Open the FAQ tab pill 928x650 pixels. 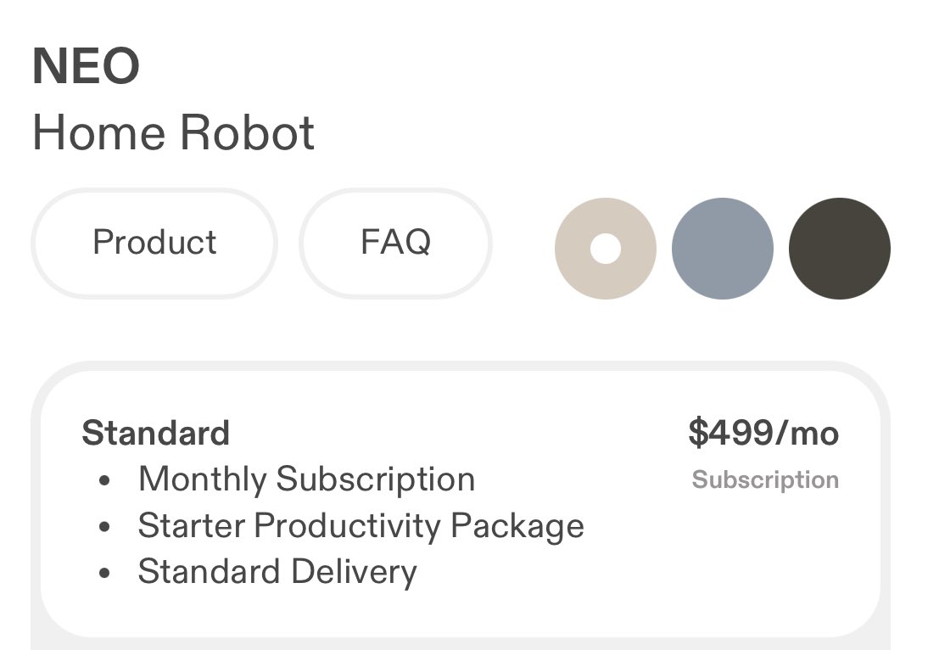pos(395,243)
